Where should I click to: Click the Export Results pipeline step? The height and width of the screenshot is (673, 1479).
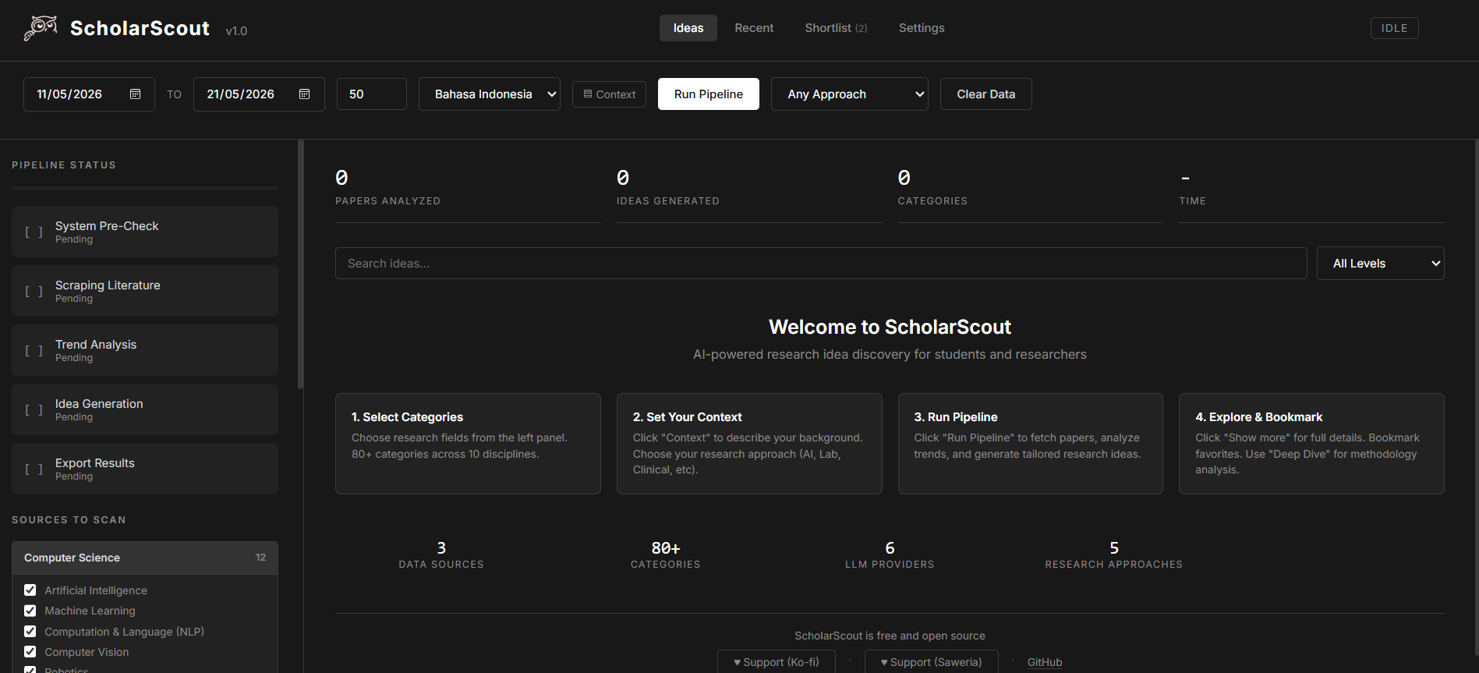145,469
